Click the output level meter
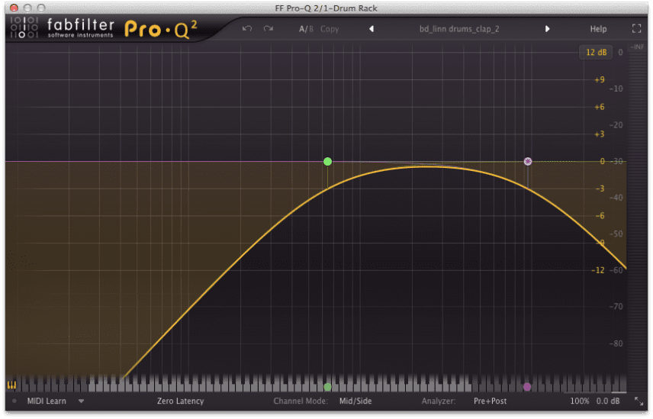The image size is (653, 419). (637, 219)
